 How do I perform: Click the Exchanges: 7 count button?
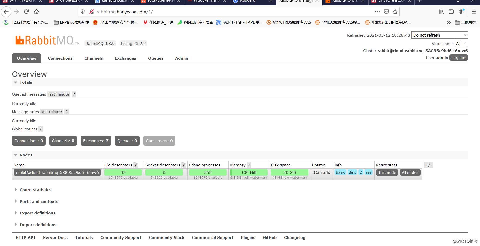click(96, 141)
